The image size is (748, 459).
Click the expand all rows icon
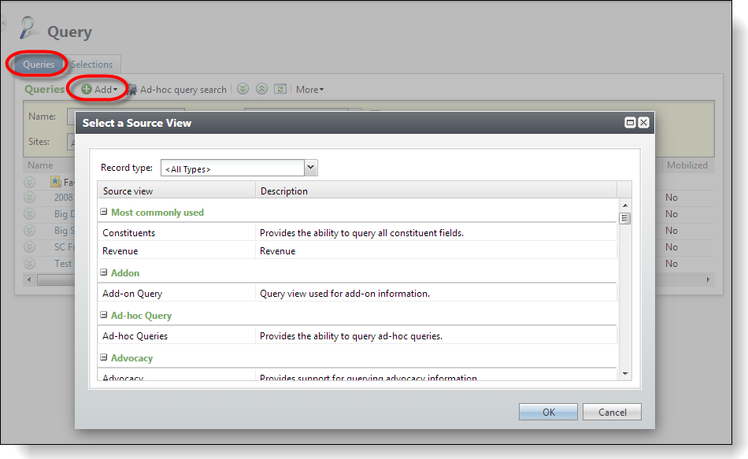[x=243, y=90]
